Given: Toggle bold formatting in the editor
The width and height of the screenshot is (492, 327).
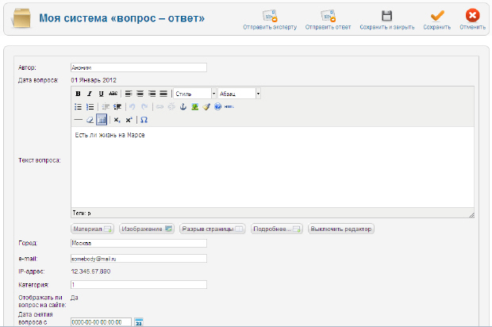Looking at the screenshot, I should 78,94.
